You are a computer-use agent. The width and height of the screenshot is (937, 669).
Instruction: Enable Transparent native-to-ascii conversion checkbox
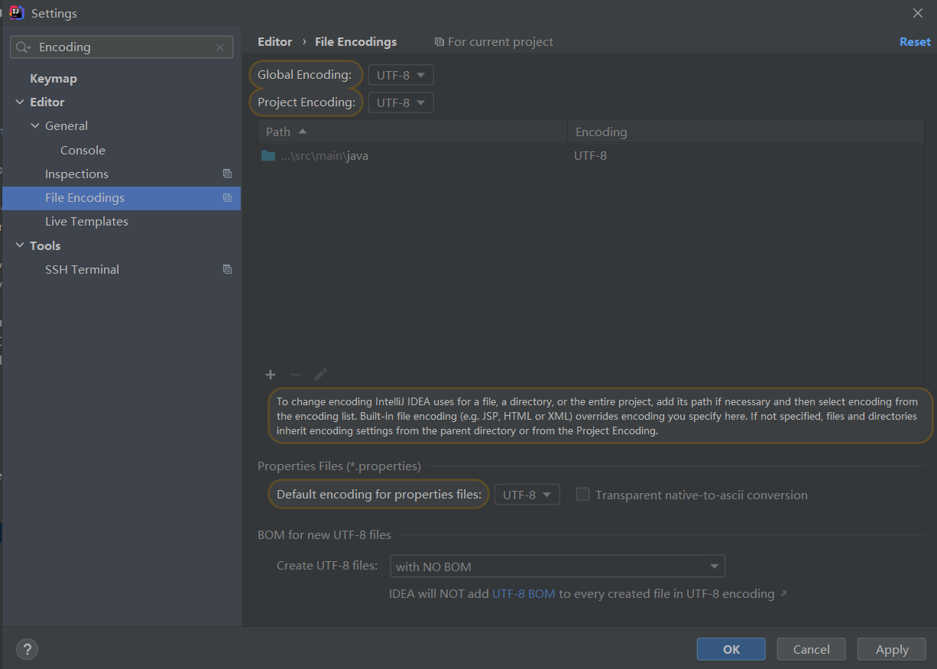click(x=583, y=495)
